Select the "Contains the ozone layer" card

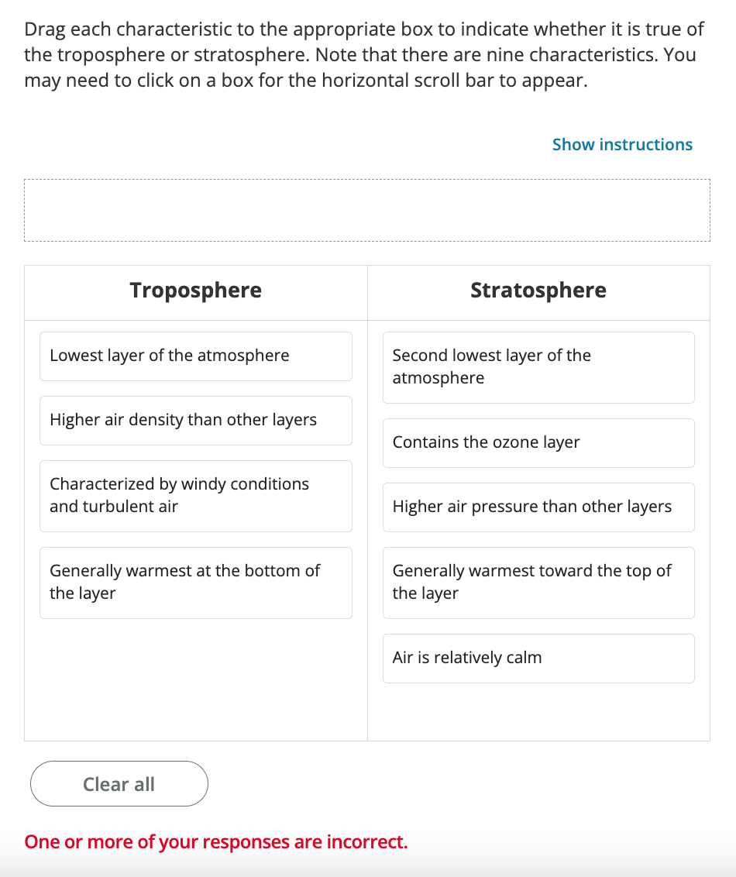tap(538, 442)
